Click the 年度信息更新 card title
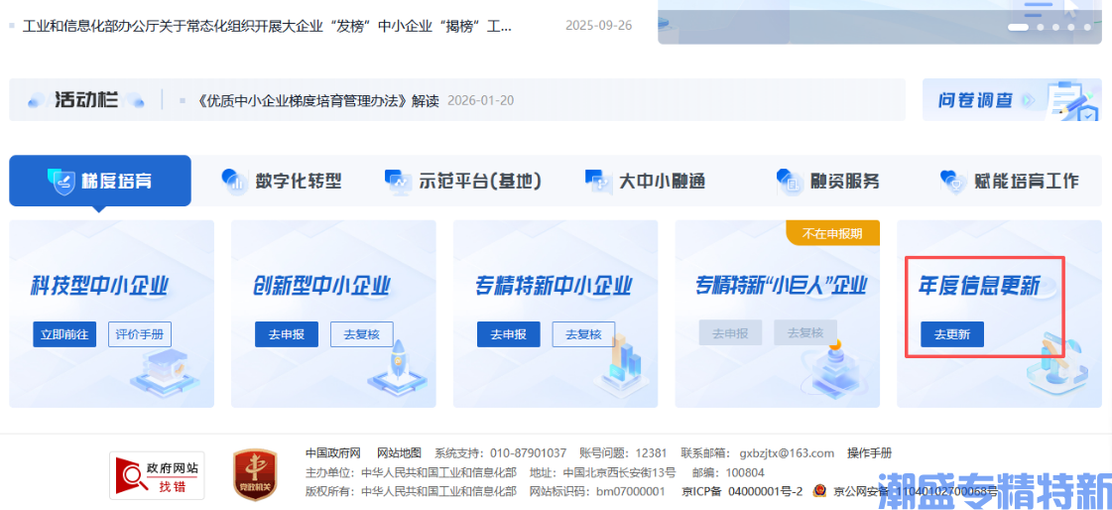This screenshot has height=510, width=1112. coord(979,287)
